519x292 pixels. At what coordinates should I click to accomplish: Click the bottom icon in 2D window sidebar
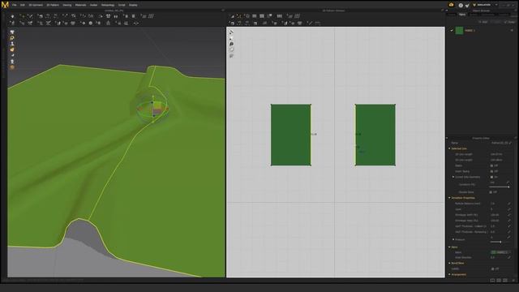point(231,56)
